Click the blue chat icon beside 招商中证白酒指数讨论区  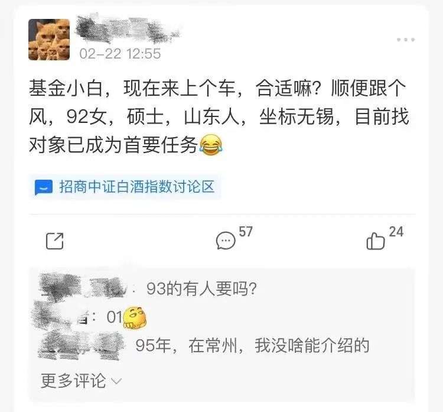44,187
